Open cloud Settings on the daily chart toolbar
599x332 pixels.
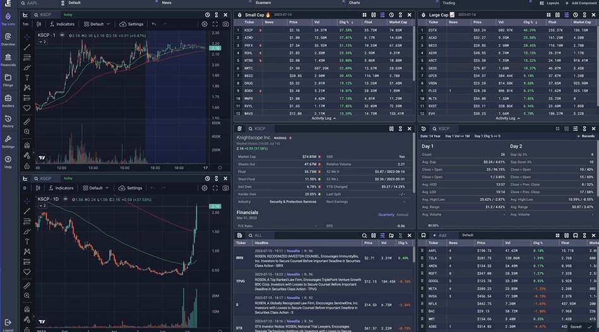[130, 188]
